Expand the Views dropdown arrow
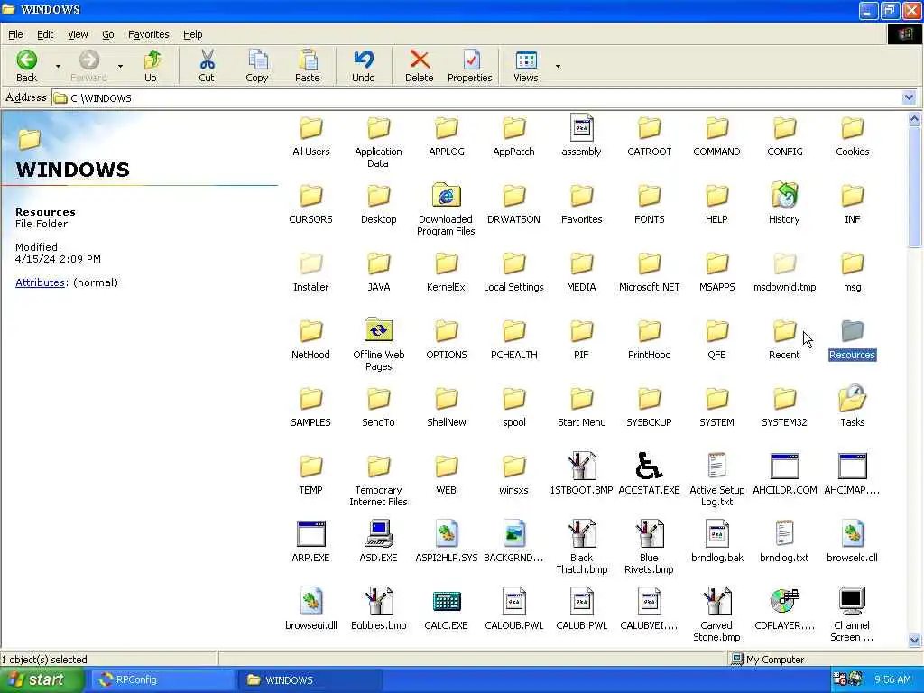 558,66
